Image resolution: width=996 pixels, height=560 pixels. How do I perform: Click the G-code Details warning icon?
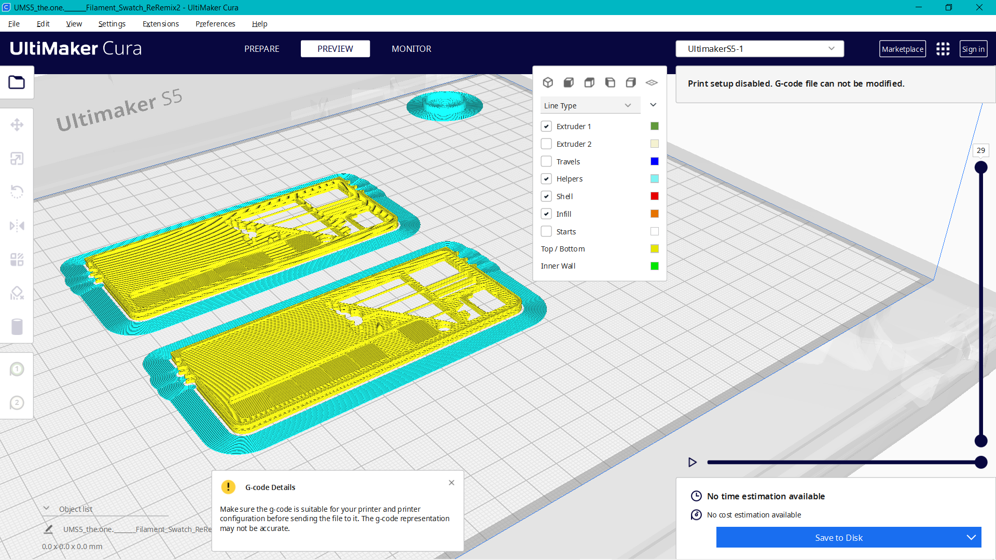(x=228, y=487)
